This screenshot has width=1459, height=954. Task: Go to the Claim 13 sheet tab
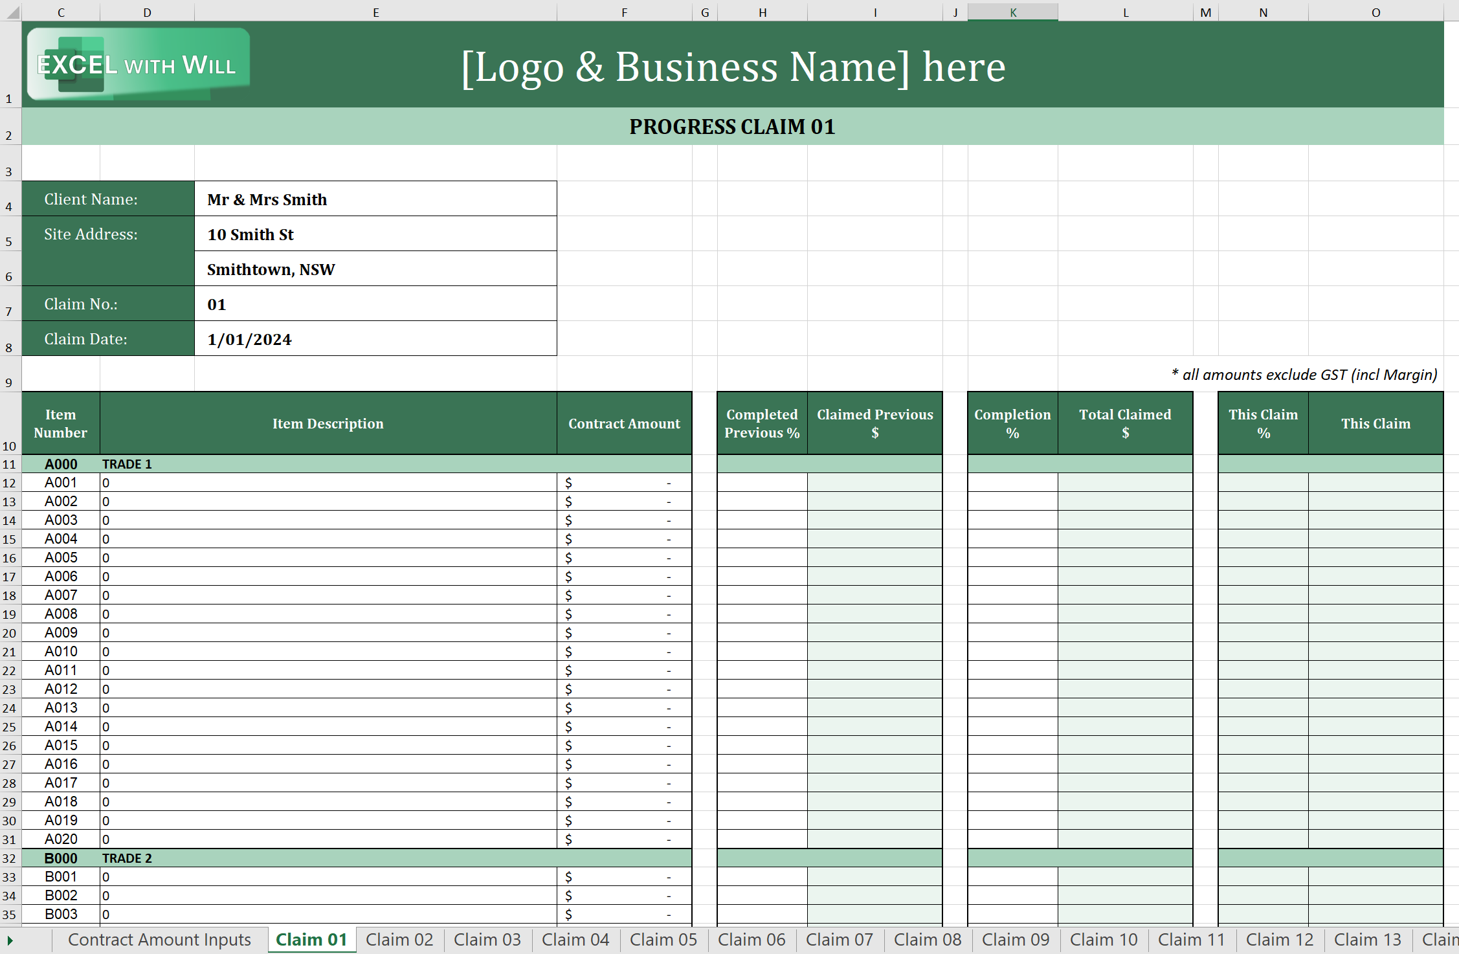click(x=1367, y=940)
